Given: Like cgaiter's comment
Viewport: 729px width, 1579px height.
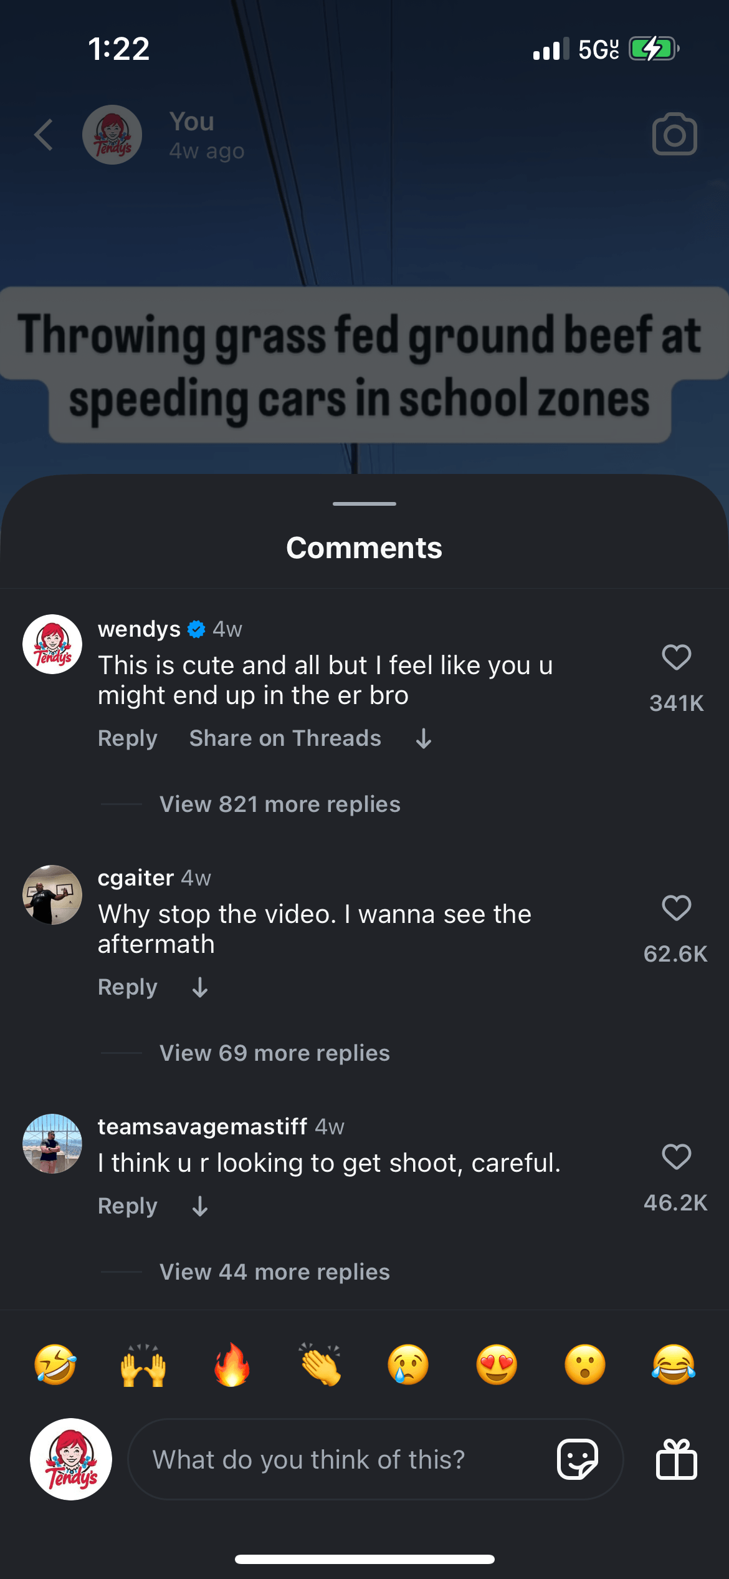Looking at the screenshot, I should tap(676, 908).
